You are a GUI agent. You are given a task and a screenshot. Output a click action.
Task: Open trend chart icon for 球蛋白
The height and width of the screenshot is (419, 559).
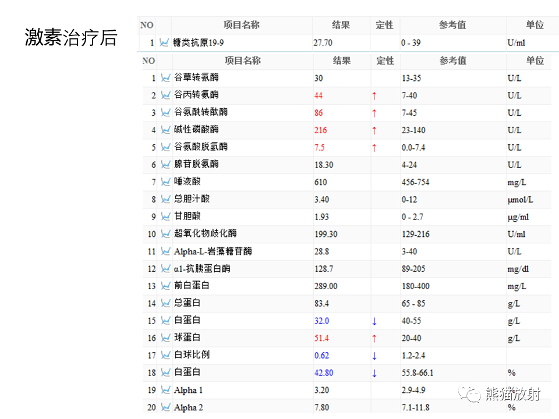[165, 338]
